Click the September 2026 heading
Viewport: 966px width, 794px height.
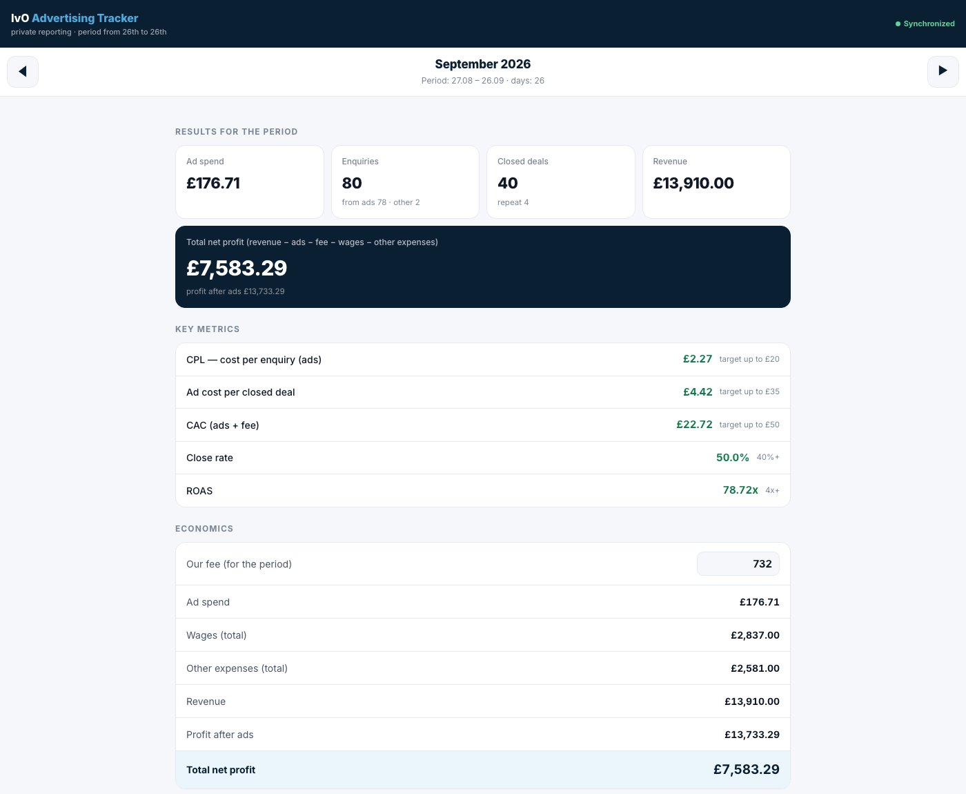coord(483,64)
